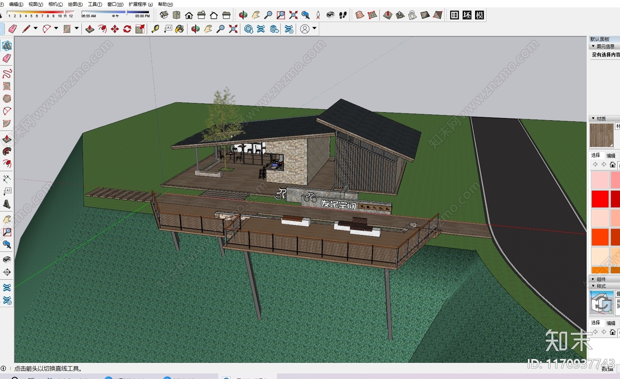Click current wood material thumbnail
620x379 pixels.
(x=601, y=135)
